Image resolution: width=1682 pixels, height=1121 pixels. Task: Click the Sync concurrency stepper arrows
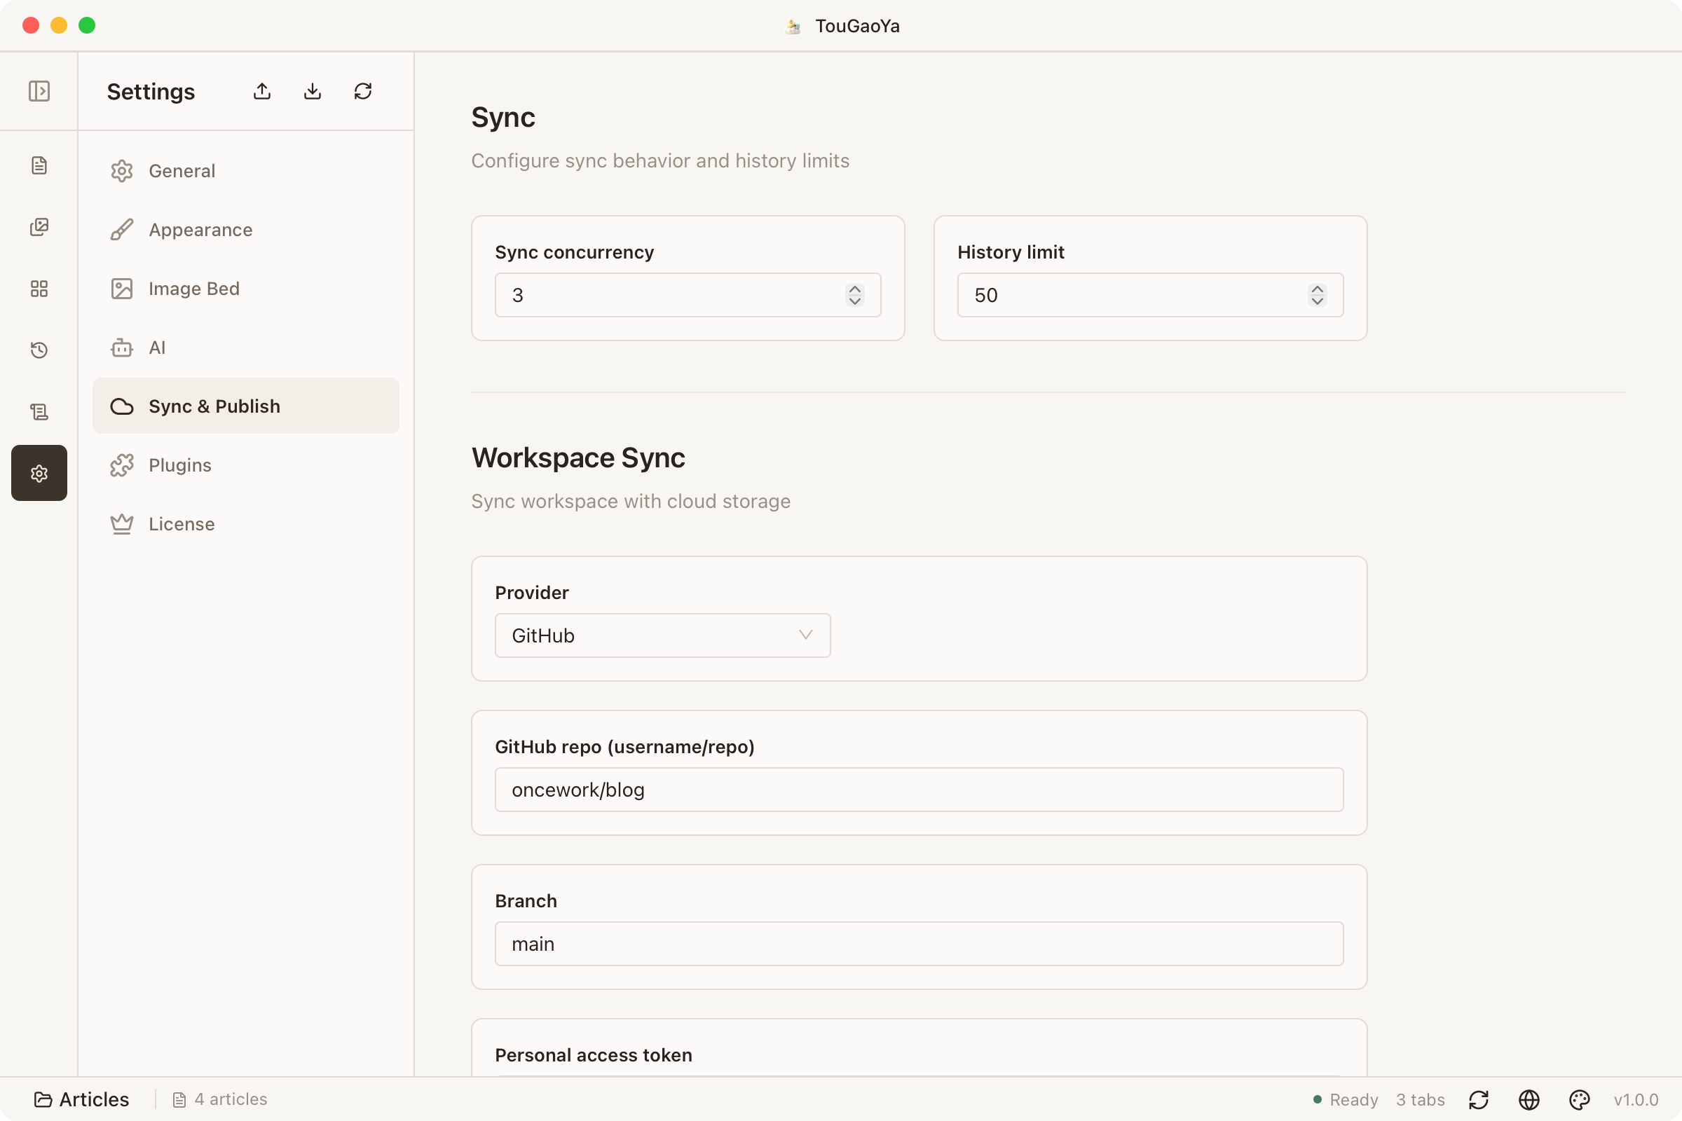pyautogui.click(x=854, y=295)
